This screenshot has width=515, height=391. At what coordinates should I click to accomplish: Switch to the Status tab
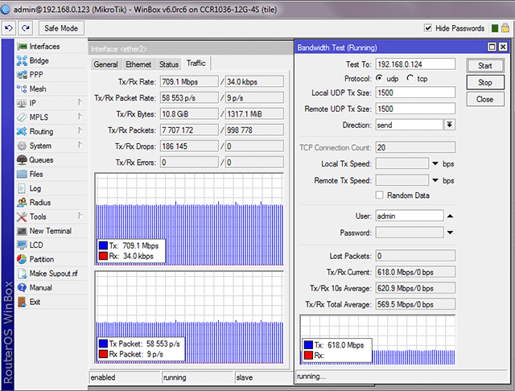click(x=169, y=64)
